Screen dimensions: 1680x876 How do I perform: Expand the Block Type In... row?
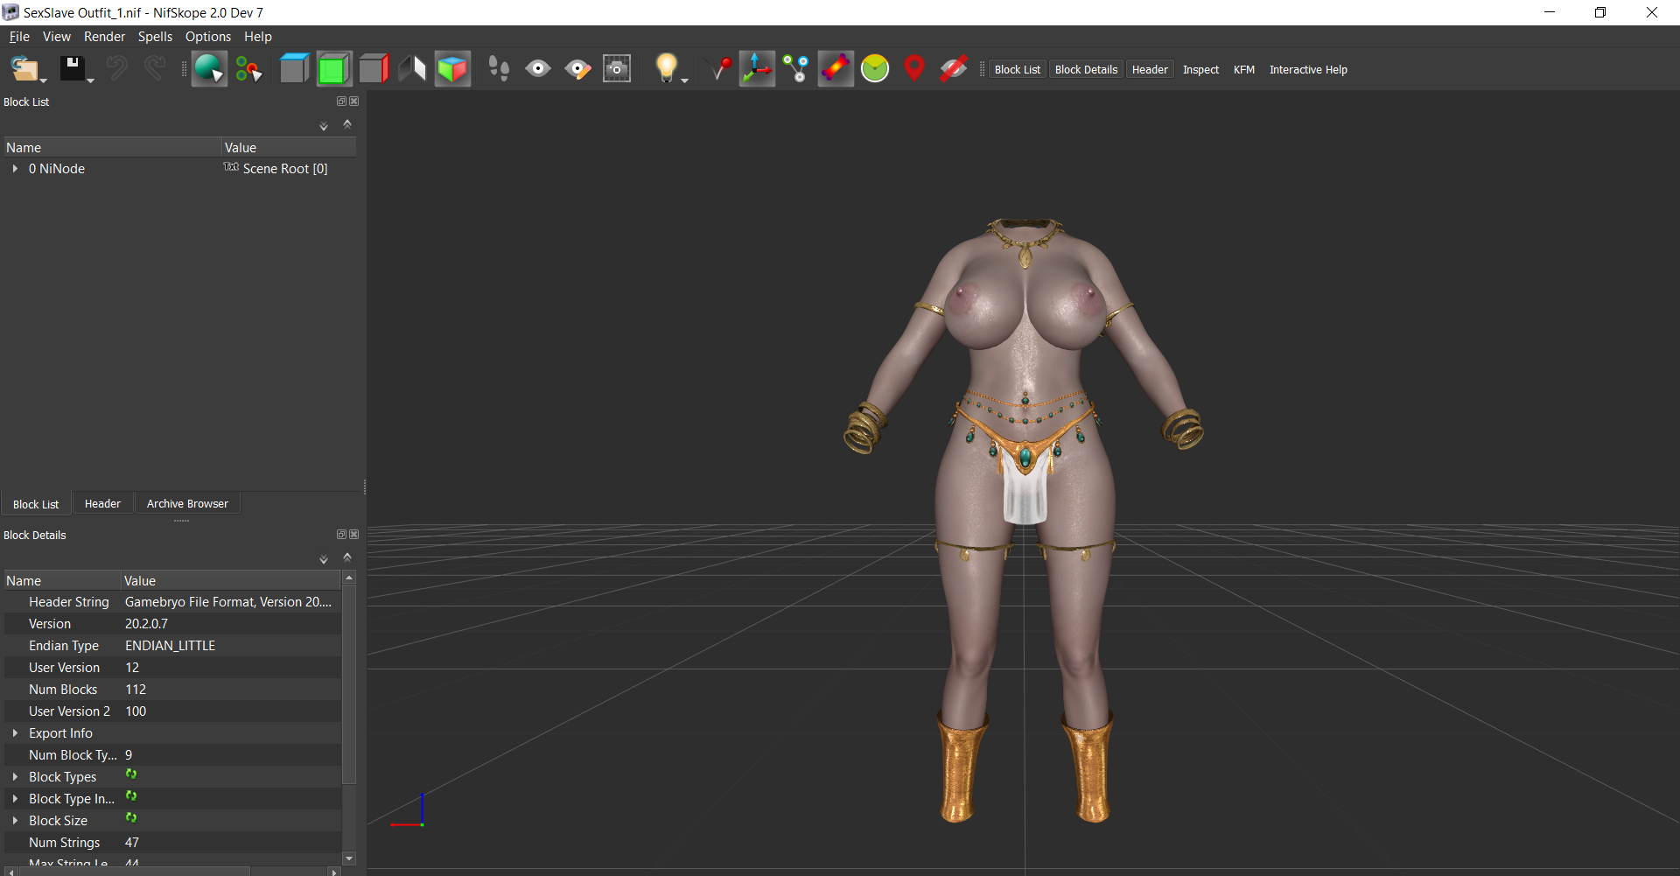pos(15,799)
